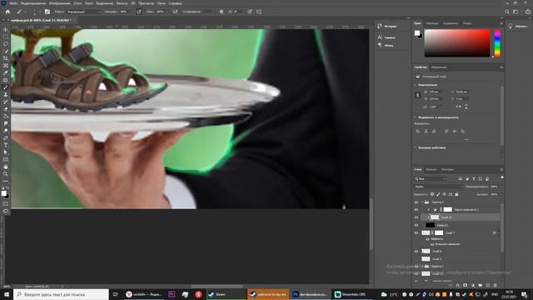Click the delete layer trash icon
The height and width of the screenshot is (300, 533).
(495, 285)
